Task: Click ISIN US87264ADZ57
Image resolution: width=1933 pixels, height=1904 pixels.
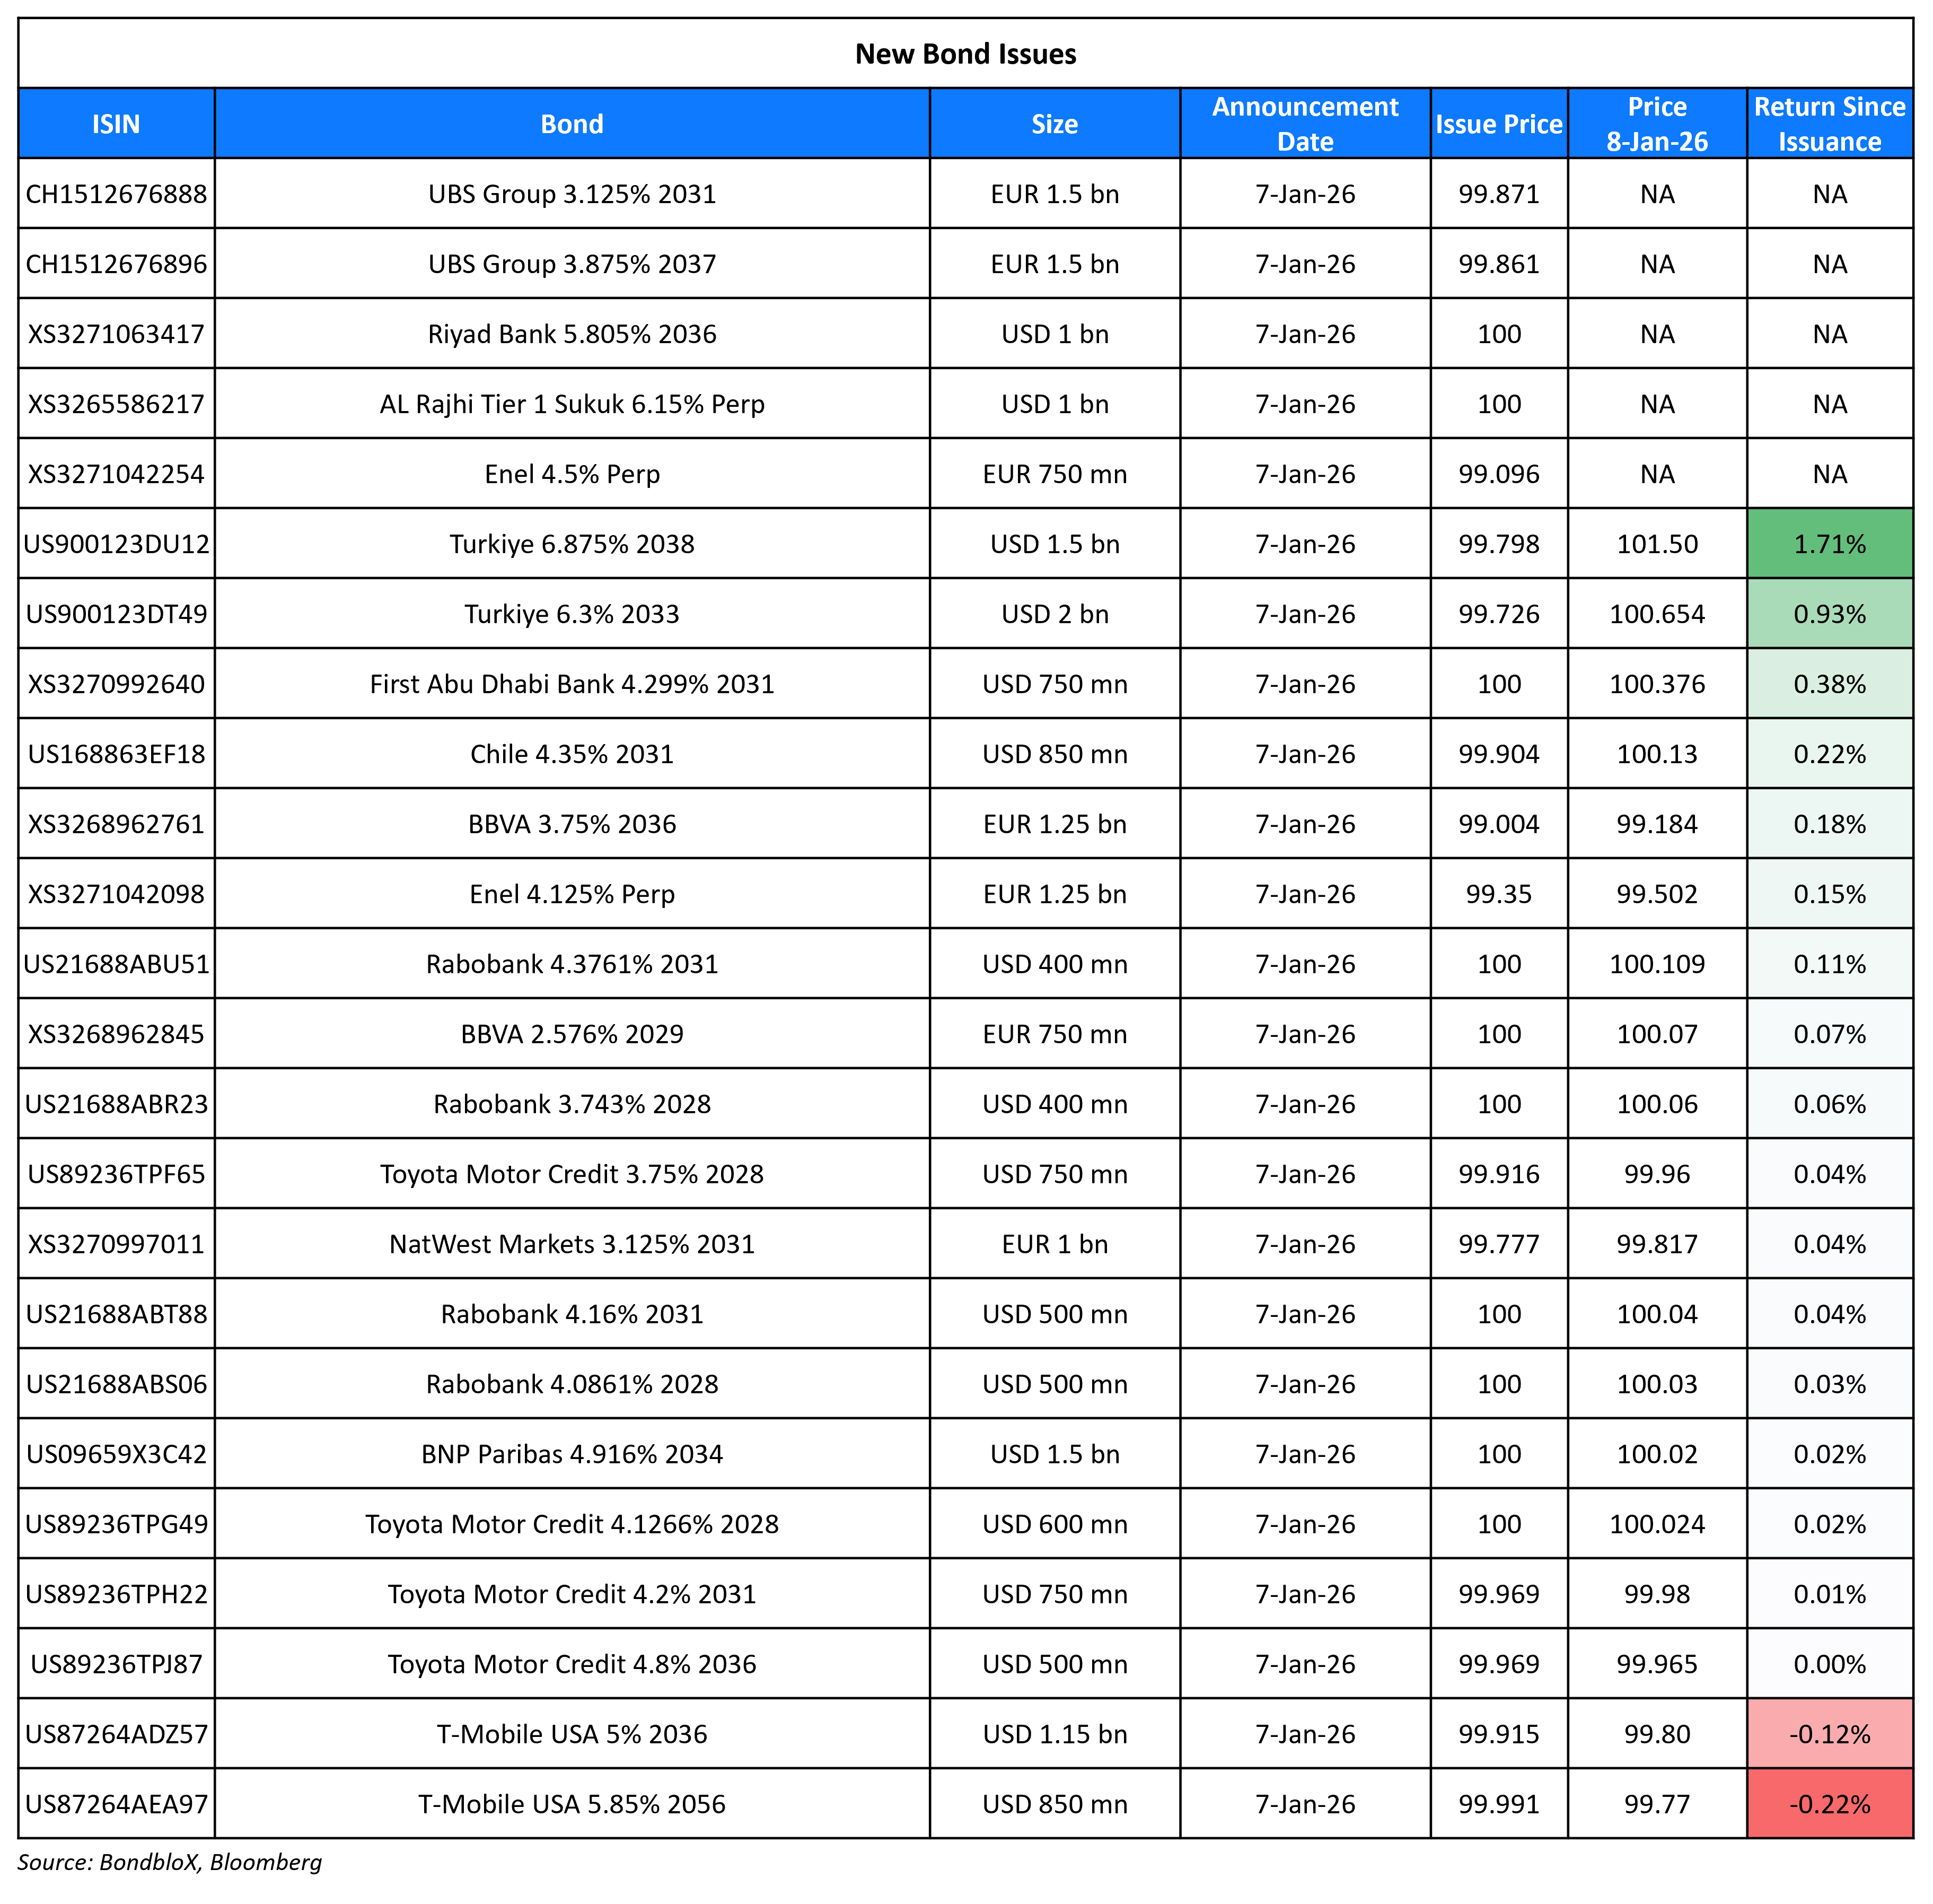Action: (115, 1734)
